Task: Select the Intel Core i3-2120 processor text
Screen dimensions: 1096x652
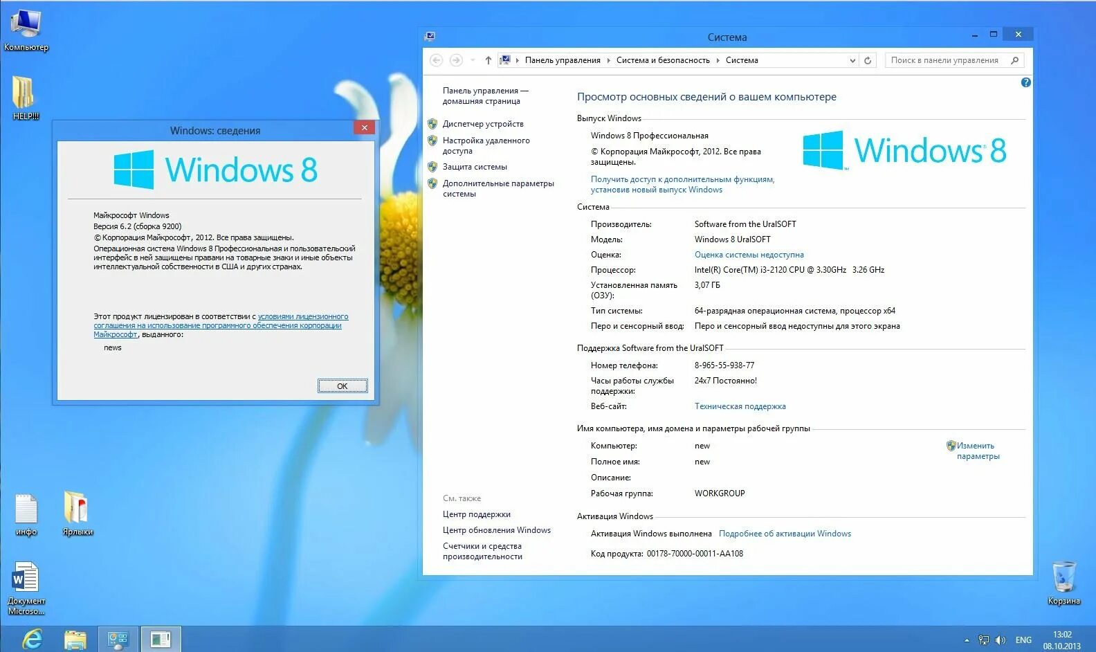Action: click(x=789, y=270)
